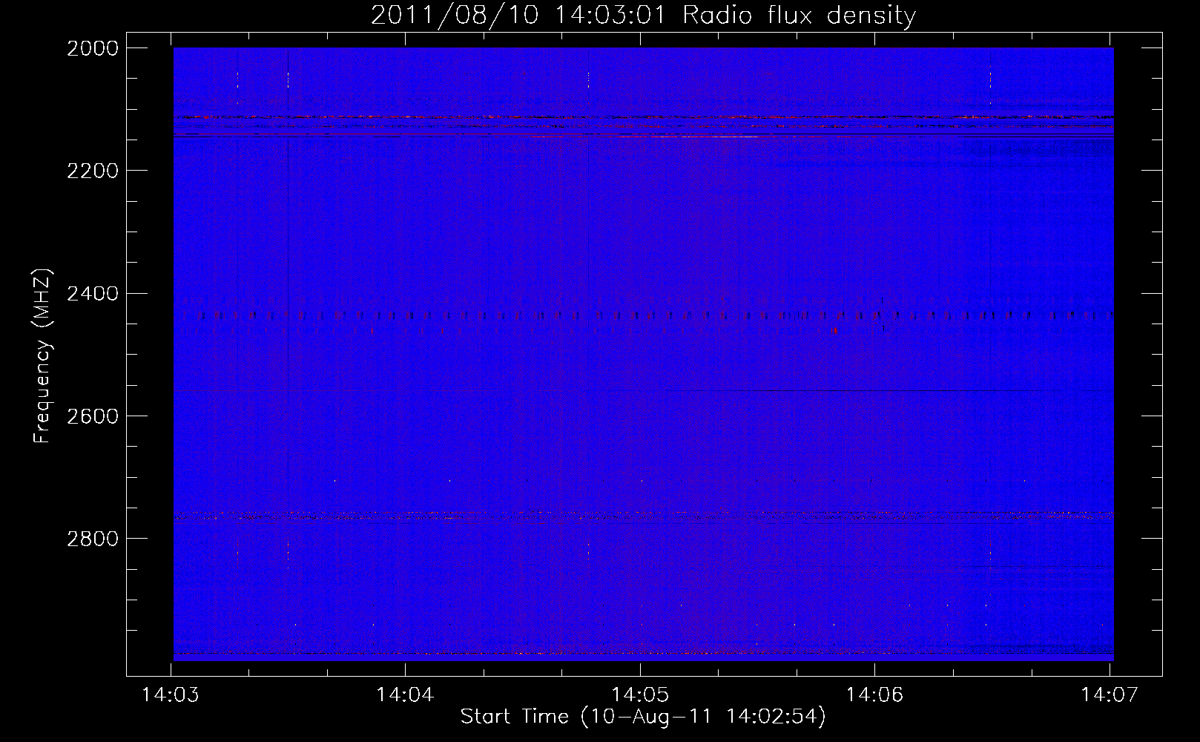The height and width of the screenshot is (742, 1200).
Task: Click the y-axis label "Frequency (MHZ)"
Action: 42,356
